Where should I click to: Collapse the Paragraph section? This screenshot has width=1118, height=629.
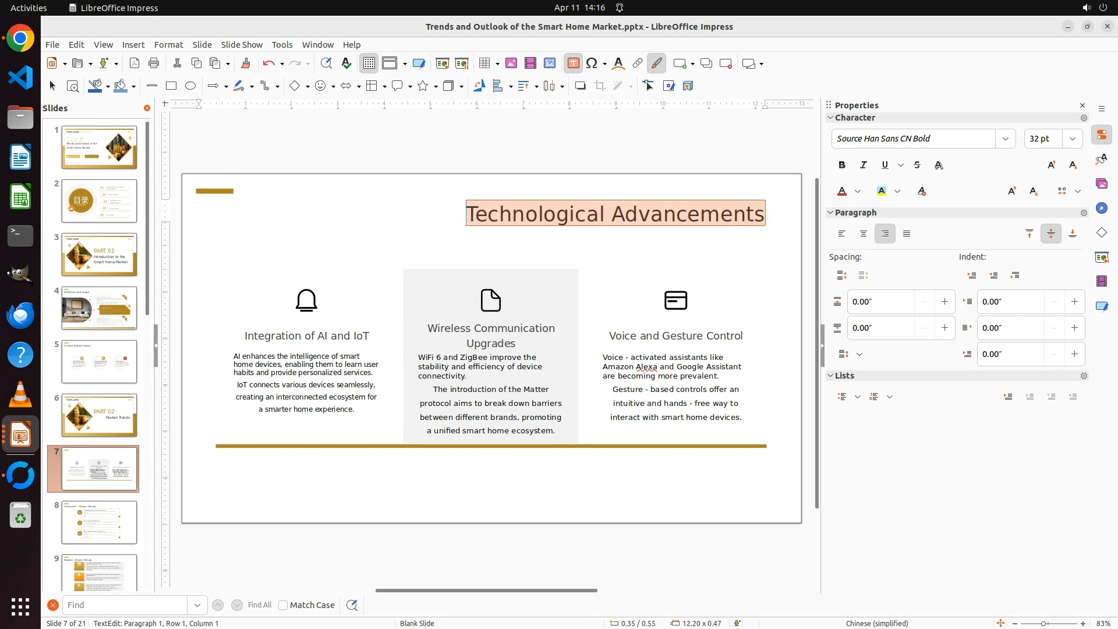point(830,213)
